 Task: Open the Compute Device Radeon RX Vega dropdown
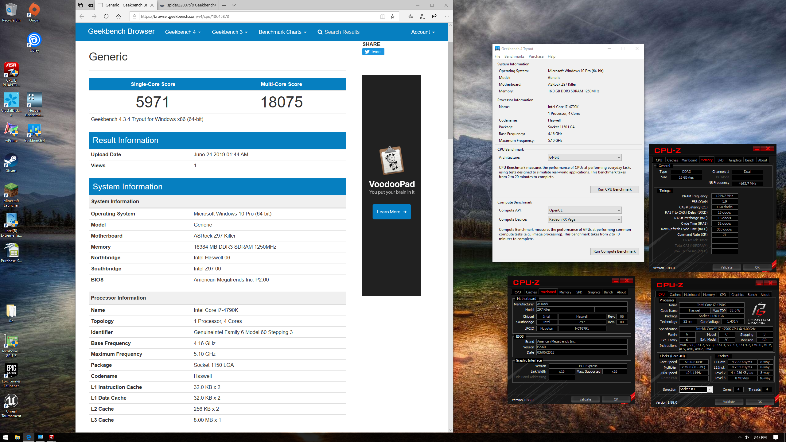[x=585, y=219]
